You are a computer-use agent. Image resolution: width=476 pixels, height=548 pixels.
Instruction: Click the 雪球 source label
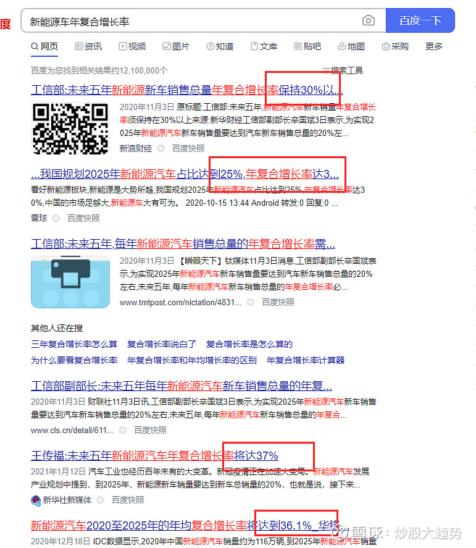[39, 219]
